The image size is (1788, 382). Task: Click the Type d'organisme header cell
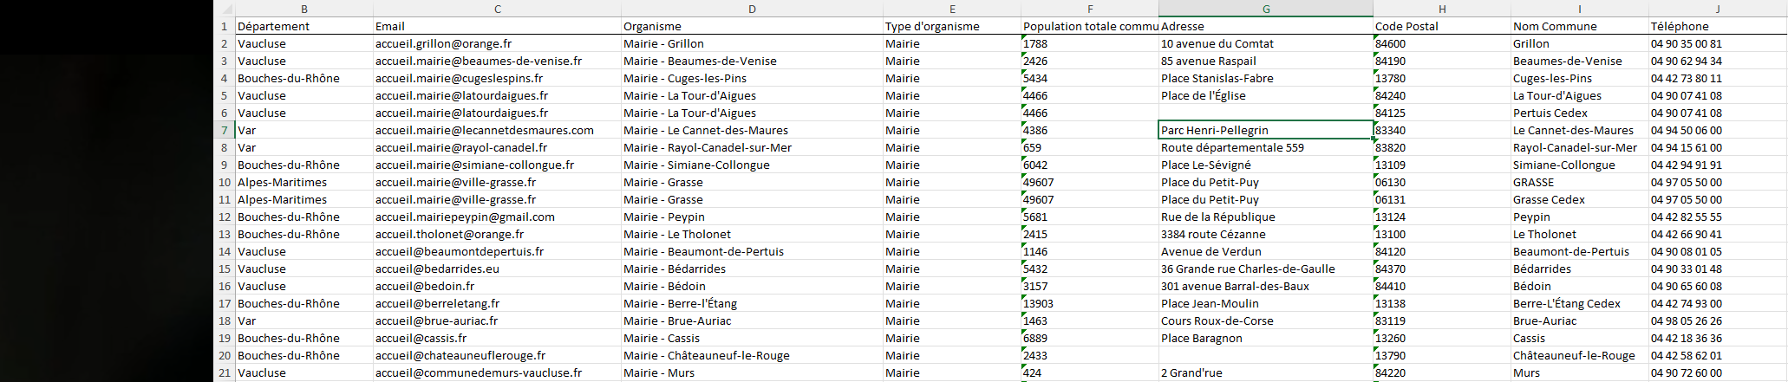(x=952, y=26)
